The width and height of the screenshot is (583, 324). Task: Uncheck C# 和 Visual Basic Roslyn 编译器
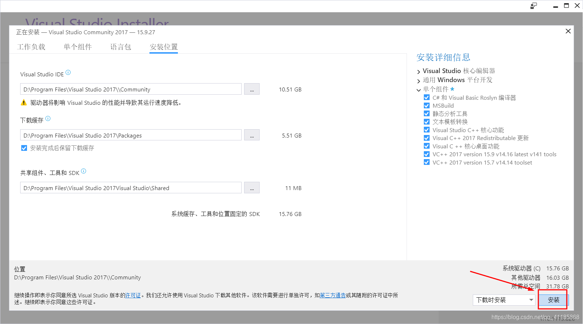(427, 98)
